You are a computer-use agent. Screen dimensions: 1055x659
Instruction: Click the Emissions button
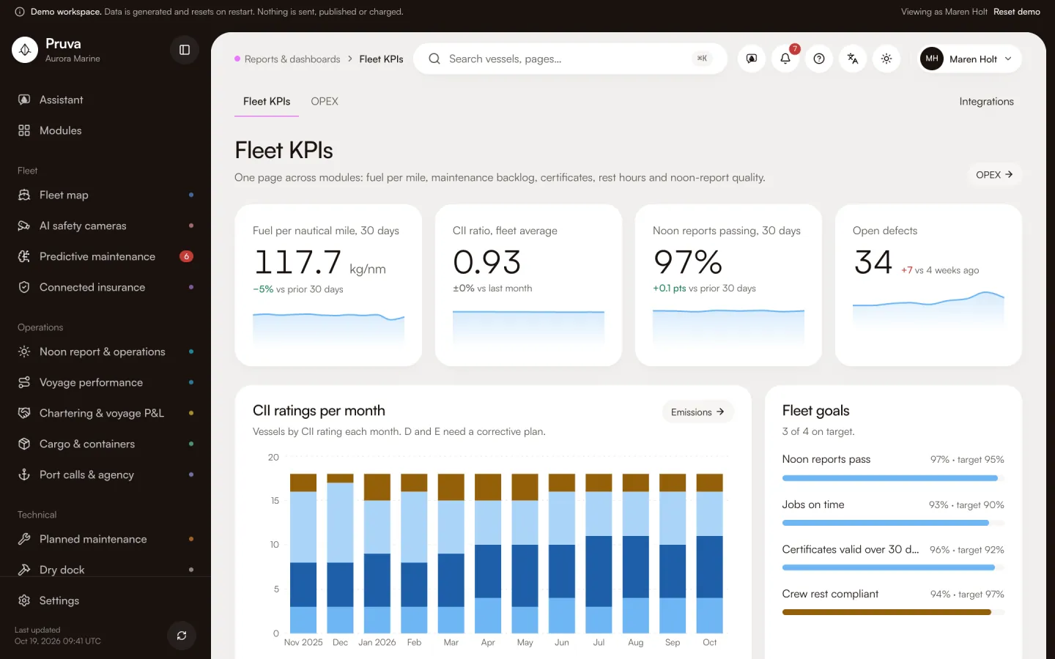tap(697, 412)
